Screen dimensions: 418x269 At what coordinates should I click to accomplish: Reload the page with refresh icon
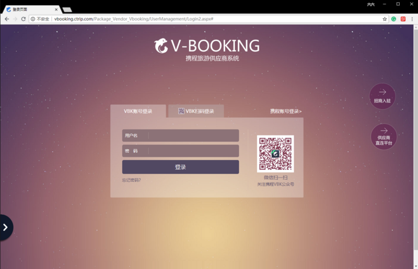pyautogui.click(x=24, y=19)
